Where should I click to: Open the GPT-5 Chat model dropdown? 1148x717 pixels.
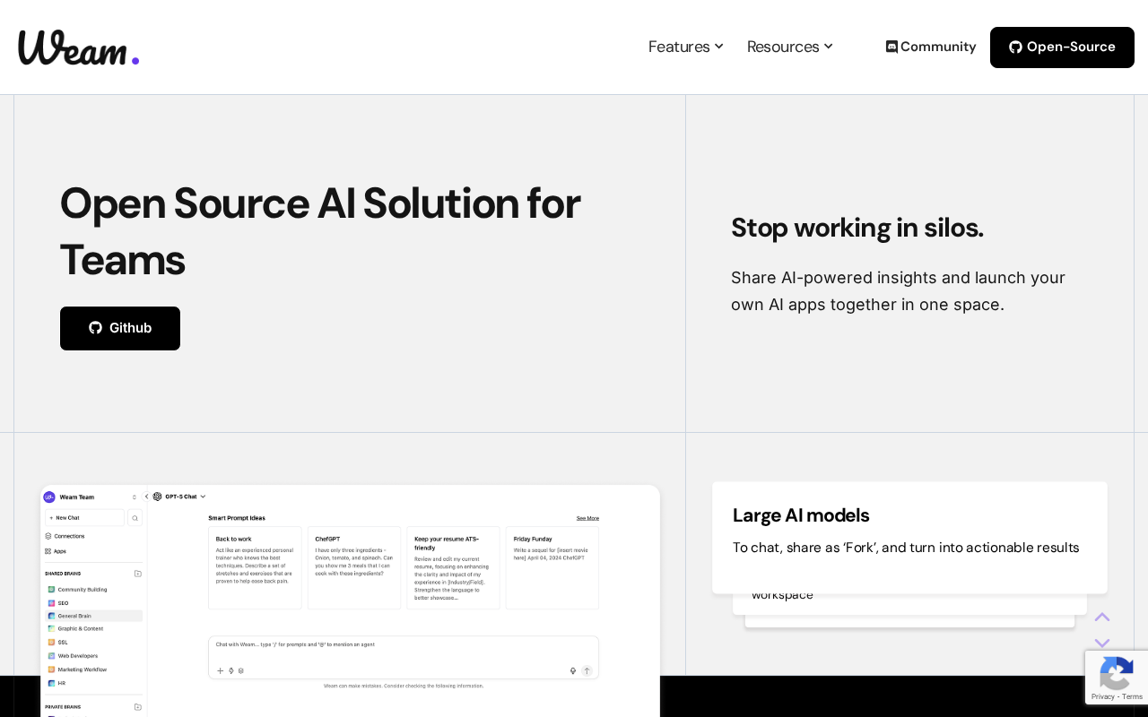179,496
